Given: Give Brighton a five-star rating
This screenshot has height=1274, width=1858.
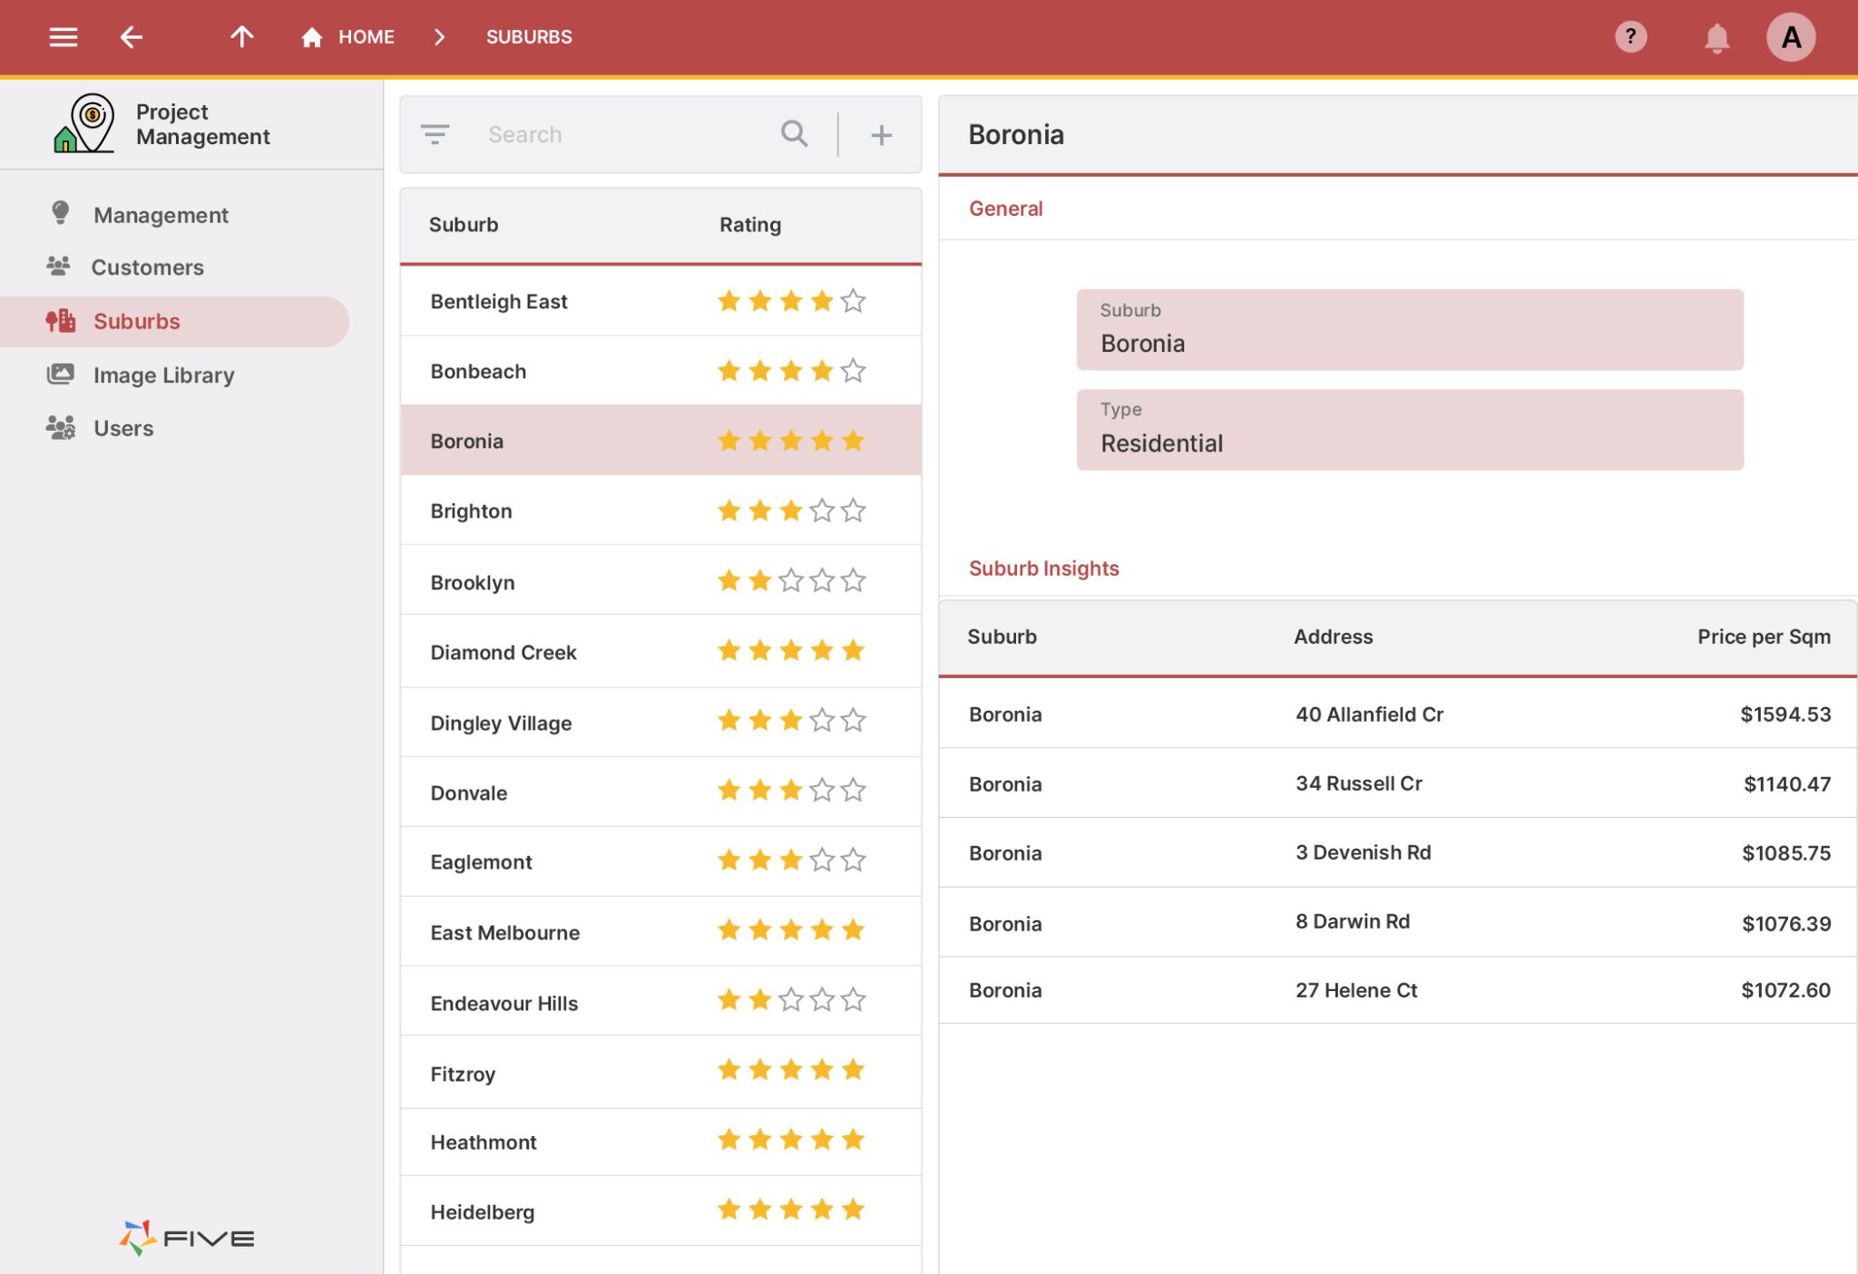Looking at the screenshot, I should (x=853, y=510).
